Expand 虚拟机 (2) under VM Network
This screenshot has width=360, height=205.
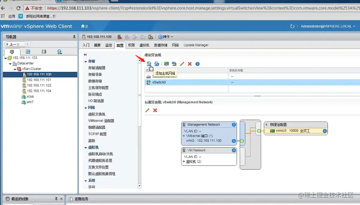tap(184, 161)
